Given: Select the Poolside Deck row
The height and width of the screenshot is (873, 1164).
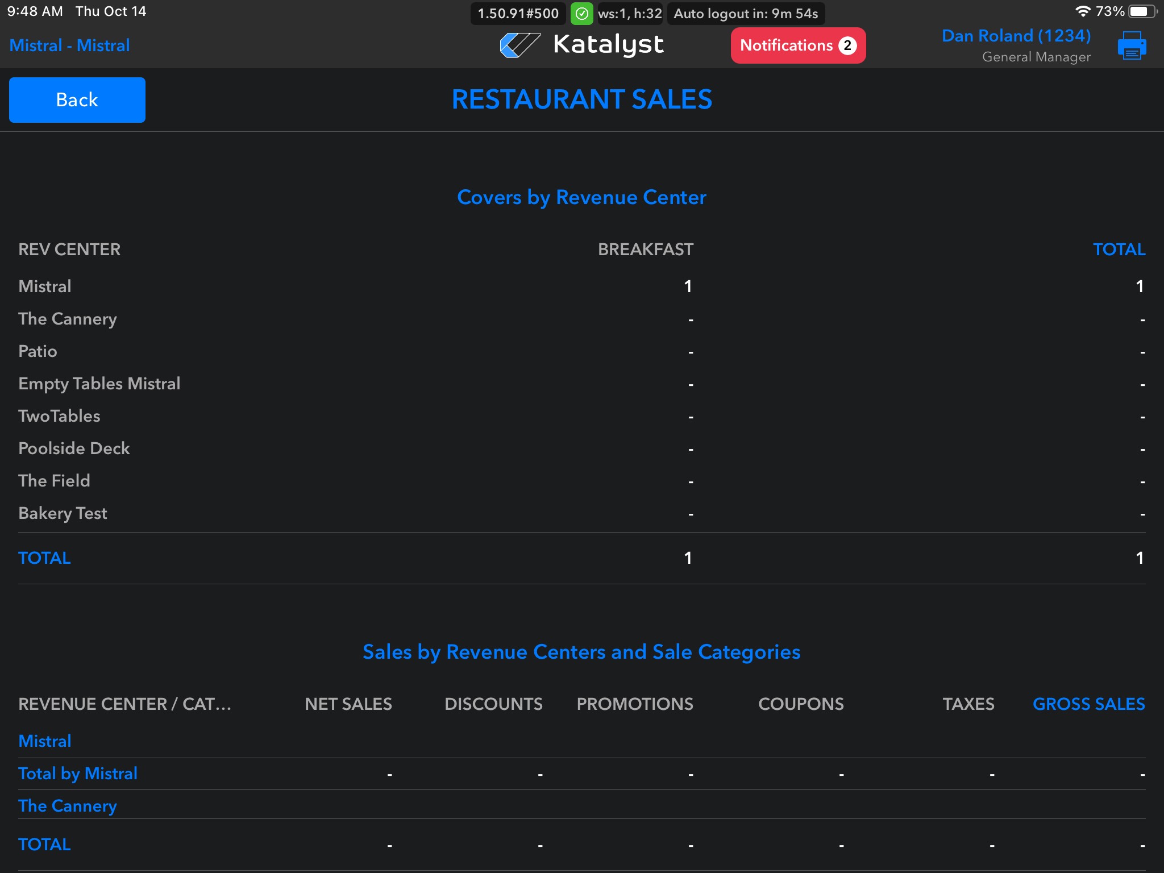Looking at the screenshot, I should (x=74, y=448).
